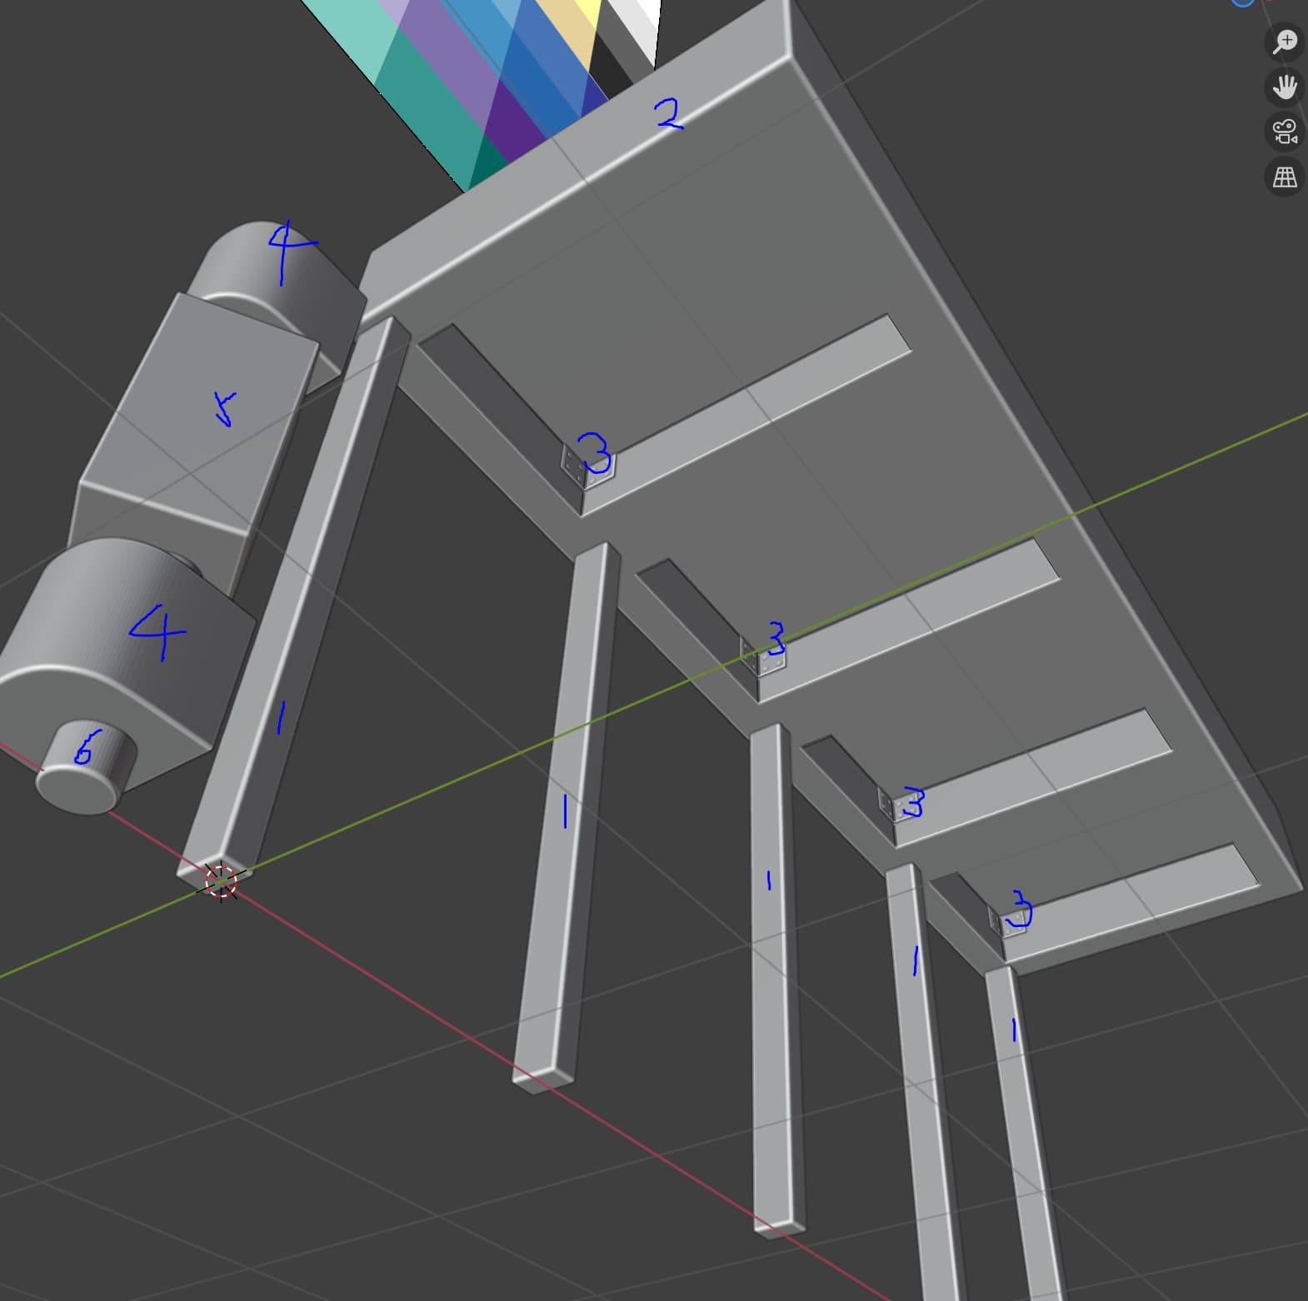Toggle the camera view icon
Viewport: 1308px width, 1301px height.
tap(1285, 132)
